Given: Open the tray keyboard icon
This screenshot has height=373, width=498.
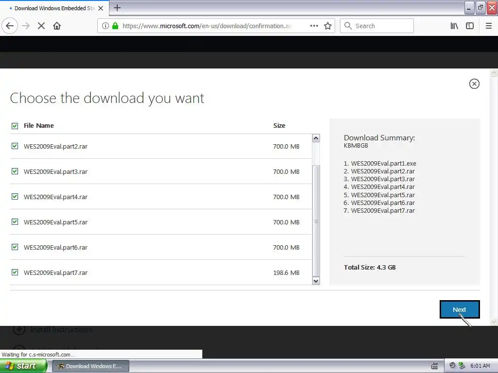Looking at the screenshot, I should 434,366.
